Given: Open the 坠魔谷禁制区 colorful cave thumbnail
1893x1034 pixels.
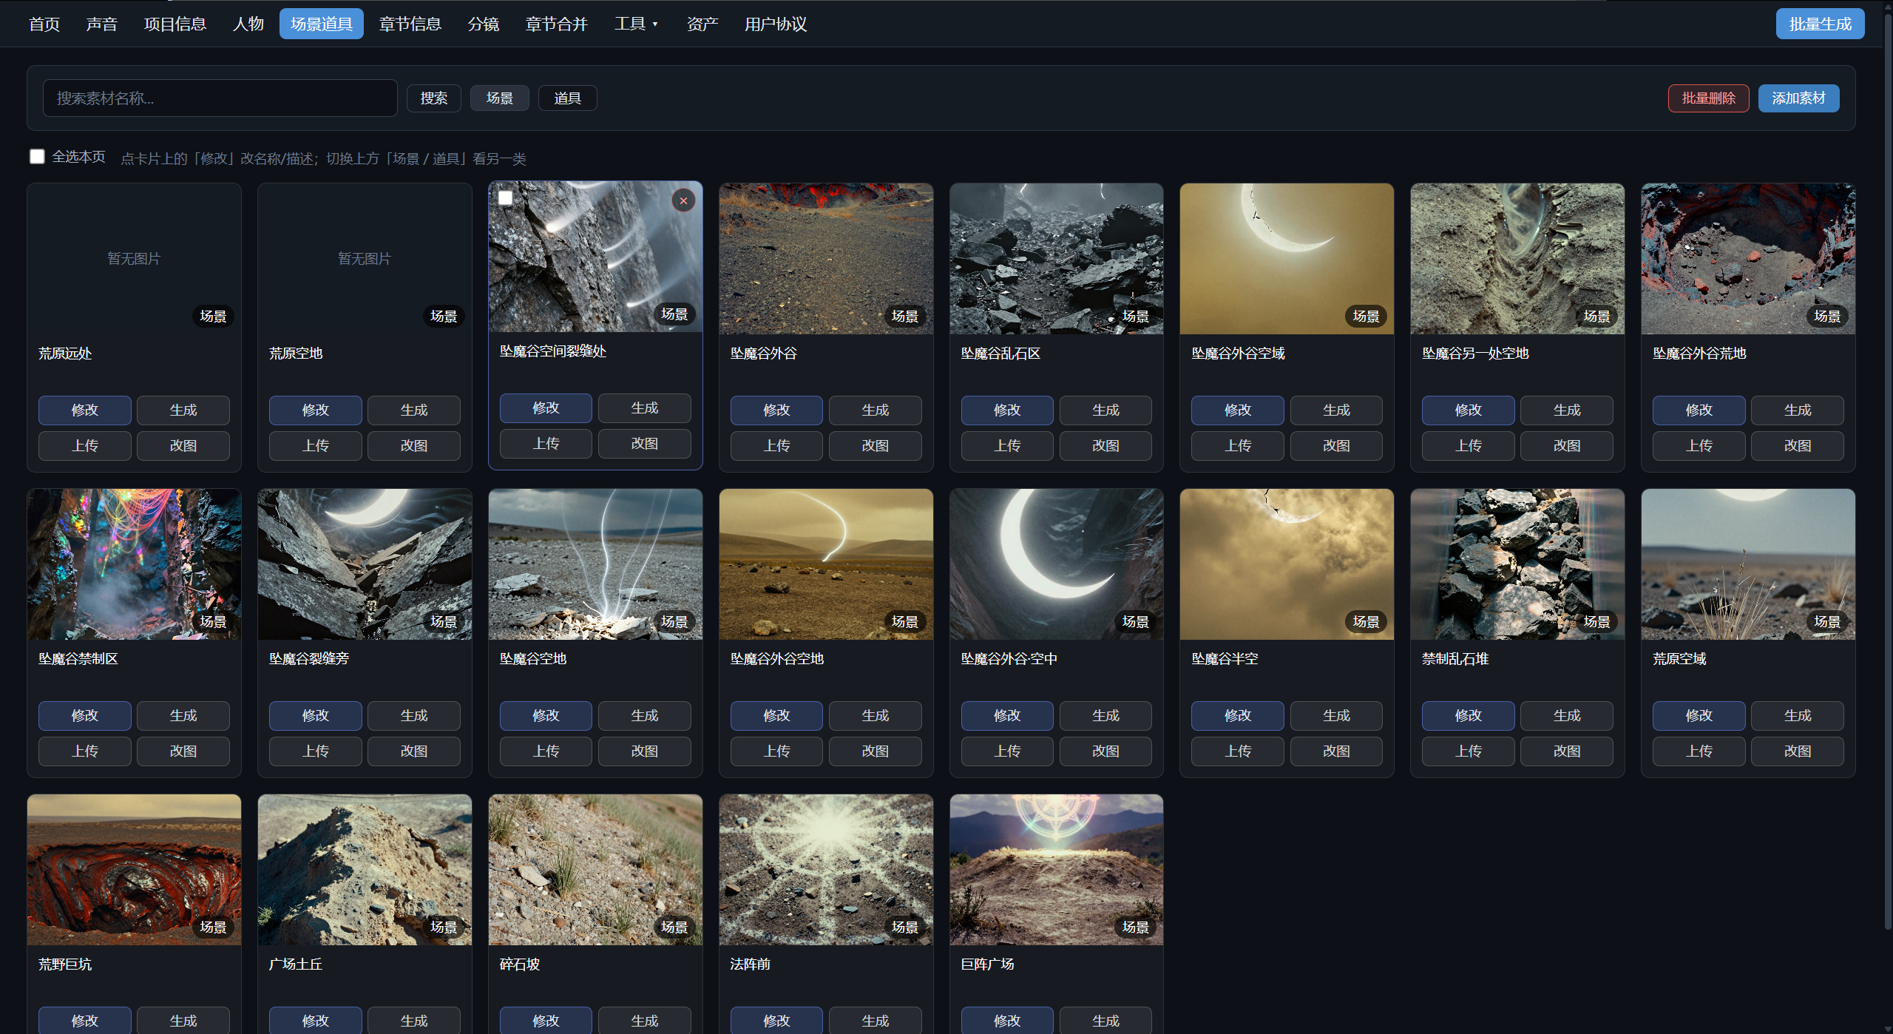Looking at the screenshot, I should (x=134, y=564).
